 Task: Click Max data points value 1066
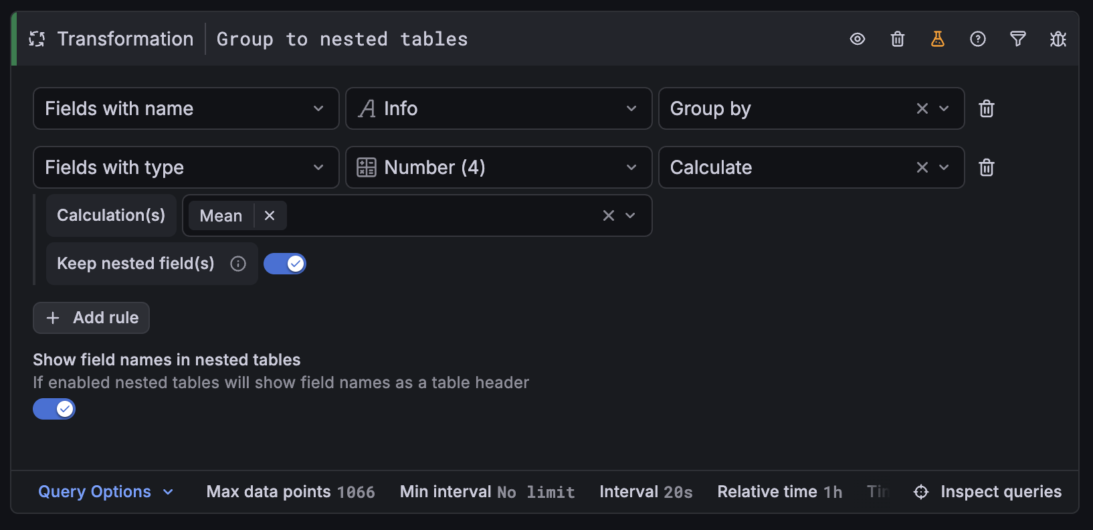coord(356,493)
